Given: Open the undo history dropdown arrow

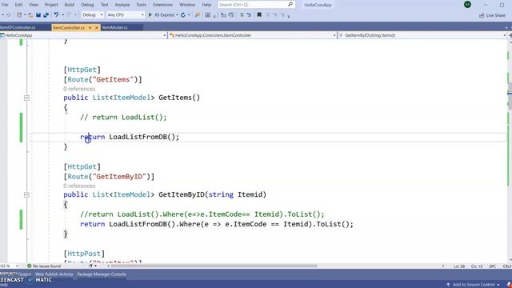Looking at the screenshot, I should 63,15.
